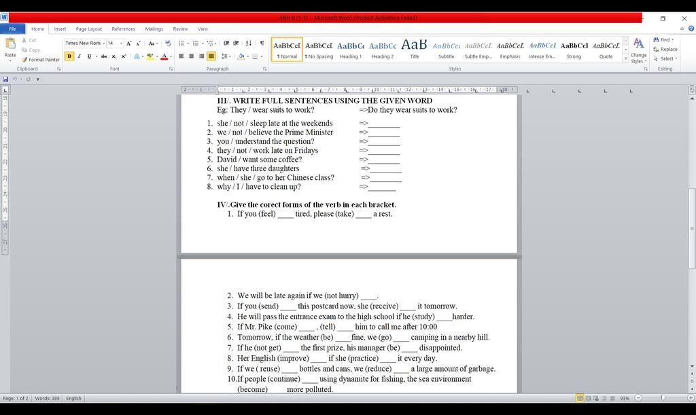The height and width of the screenshot is (415, 696).
Task: Expand the Paragraph dialog launcher
Action: [x=264, y=69]
